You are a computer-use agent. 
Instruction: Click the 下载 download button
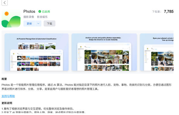pyautogui.click(x=50, y=23)
